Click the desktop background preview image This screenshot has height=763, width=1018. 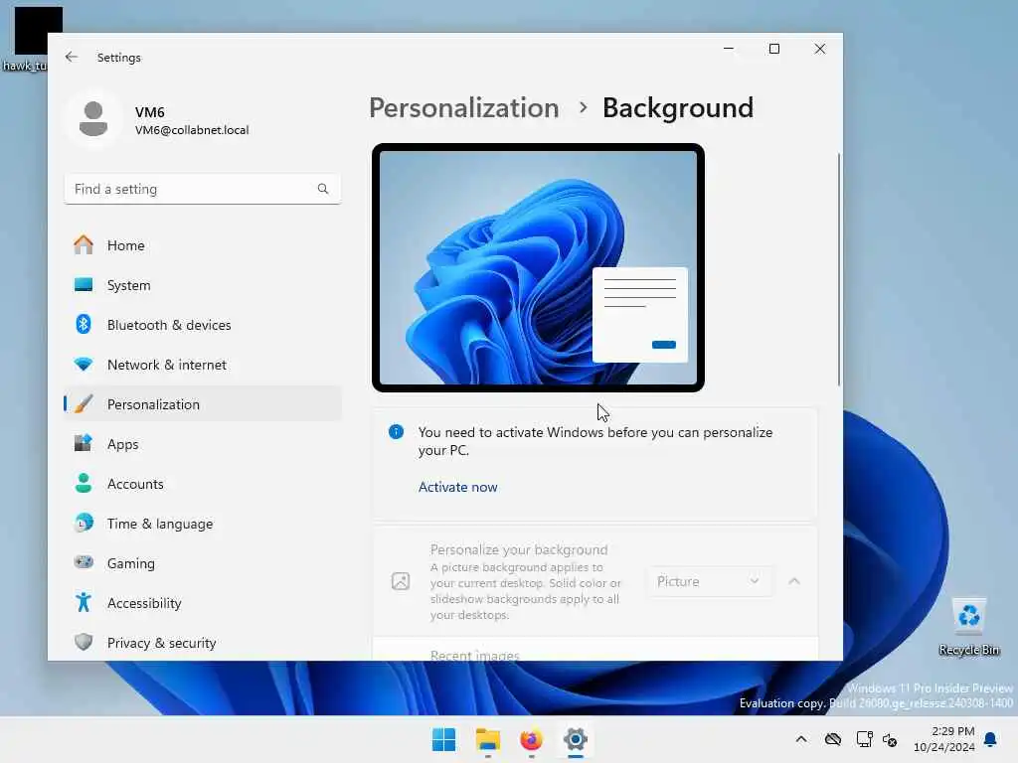pos(538,267)
